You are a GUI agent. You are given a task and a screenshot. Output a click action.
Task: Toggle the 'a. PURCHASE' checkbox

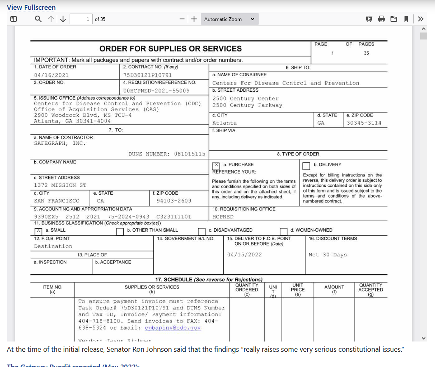tap(215, 166)
